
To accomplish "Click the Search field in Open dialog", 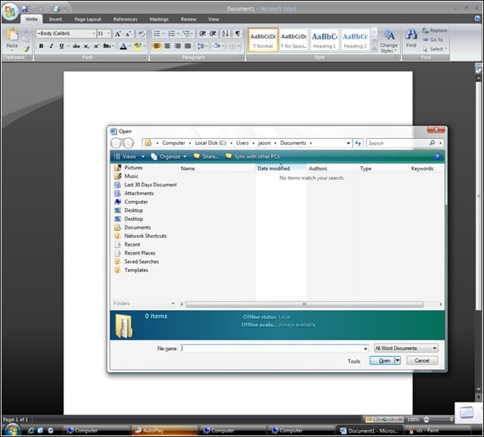I will tap(399, 143).
